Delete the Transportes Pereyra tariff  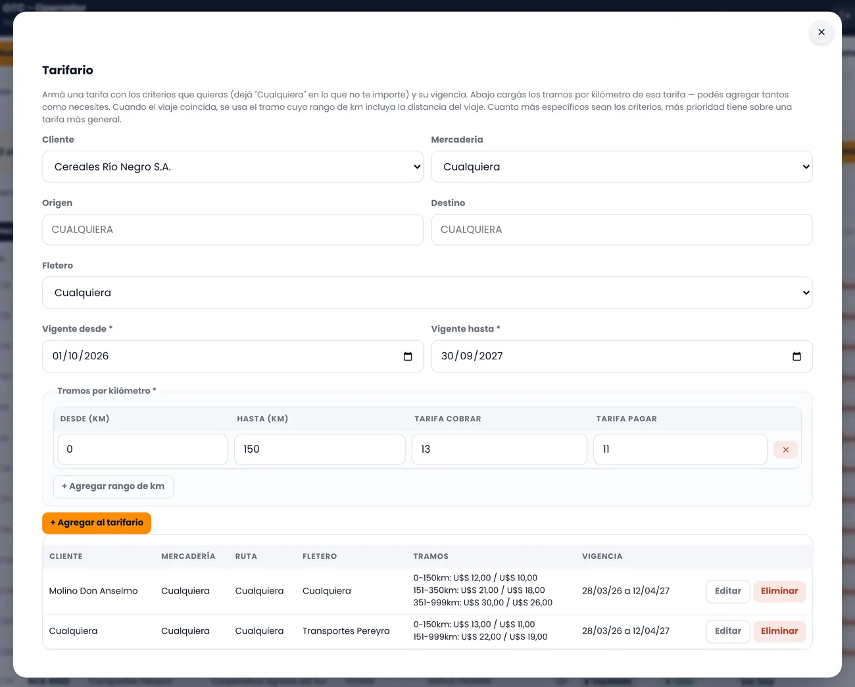click(x=779, y=631)
